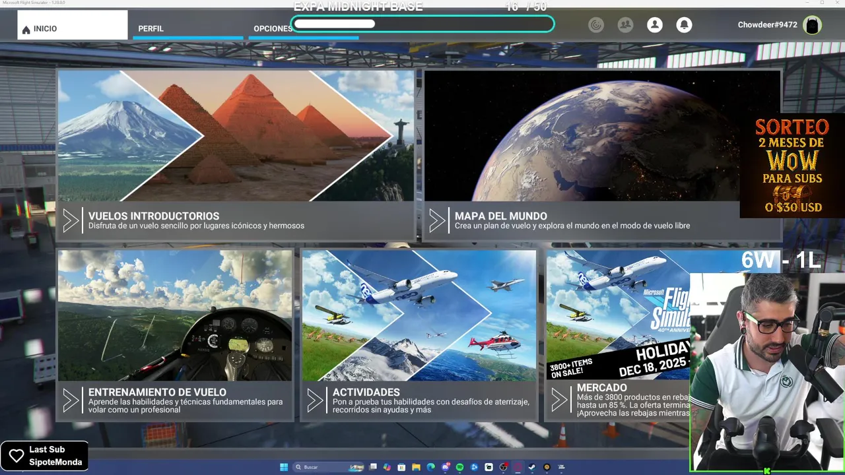Click the Chowdeer#9472 gamertag text

coord(767,25)
